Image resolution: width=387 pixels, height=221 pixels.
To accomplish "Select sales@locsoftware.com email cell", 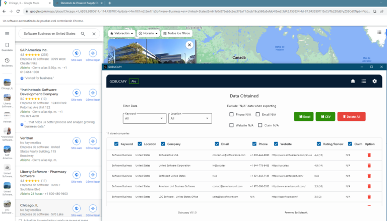I will pyautogui.click(x=225, y=197).
